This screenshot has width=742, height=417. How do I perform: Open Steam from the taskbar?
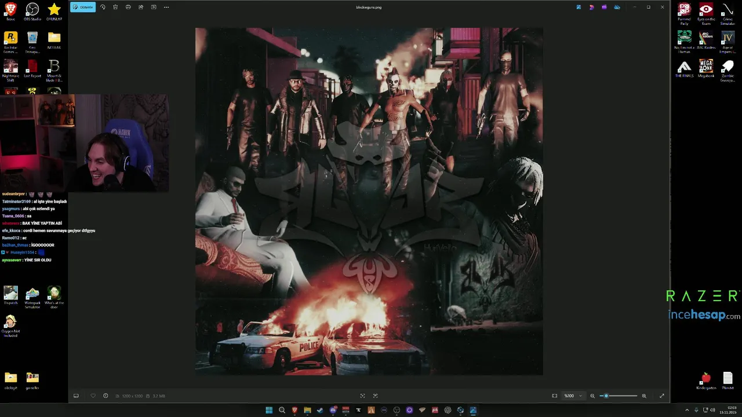320,410
